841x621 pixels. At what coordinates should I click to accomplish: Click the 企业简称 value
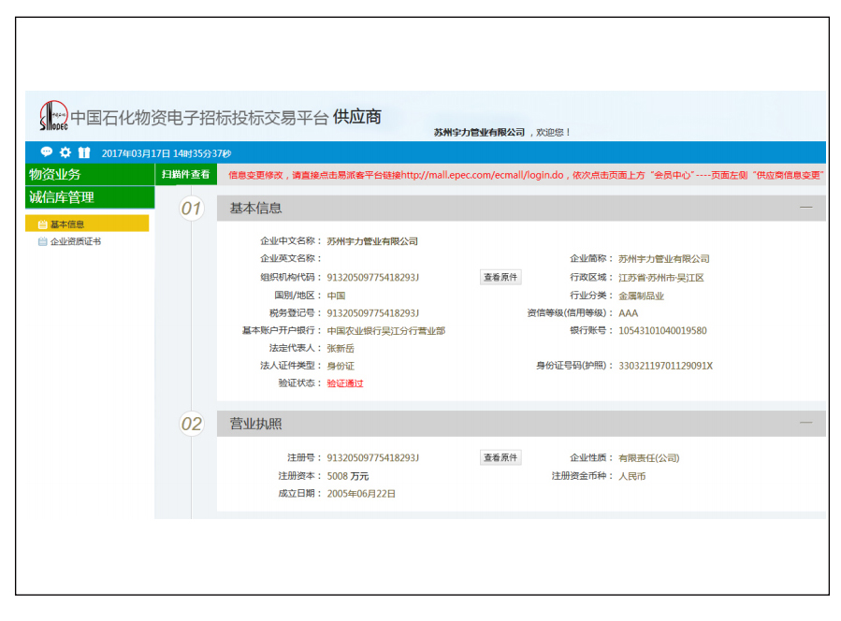coord(664,259)
